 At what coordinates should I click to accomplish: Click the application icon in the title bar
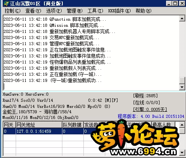click(x=6, y=3)
